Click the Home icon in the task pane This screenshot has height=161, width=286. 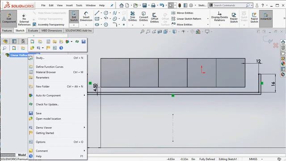(283, 42)
